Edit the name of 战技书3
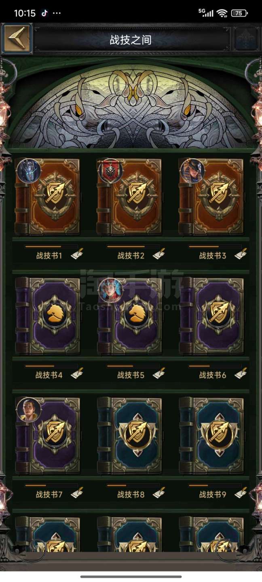 point(241,254)
